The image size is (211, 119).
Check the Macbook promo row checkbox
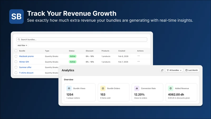(16, 56)
